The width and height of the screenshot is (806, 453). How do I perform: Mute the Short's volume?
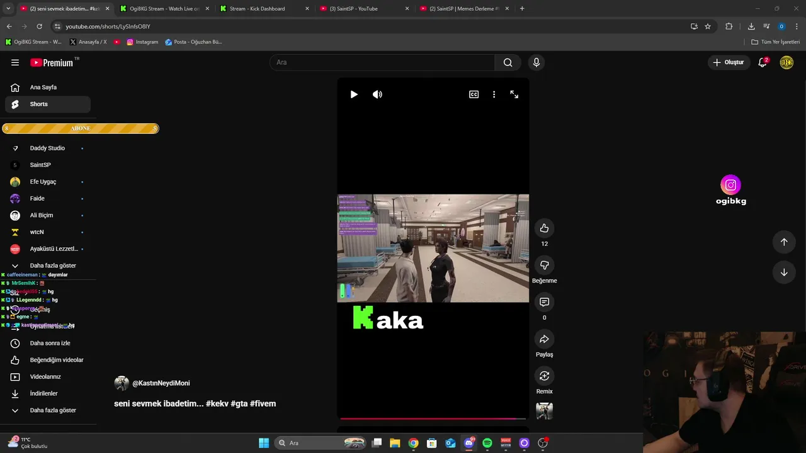[377, 94]
